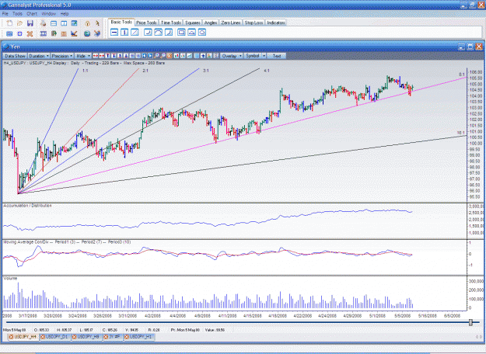This screenshot has width=486, height=354.
Task: Click the Save floppy disk icon
Action: pos(30,23)
